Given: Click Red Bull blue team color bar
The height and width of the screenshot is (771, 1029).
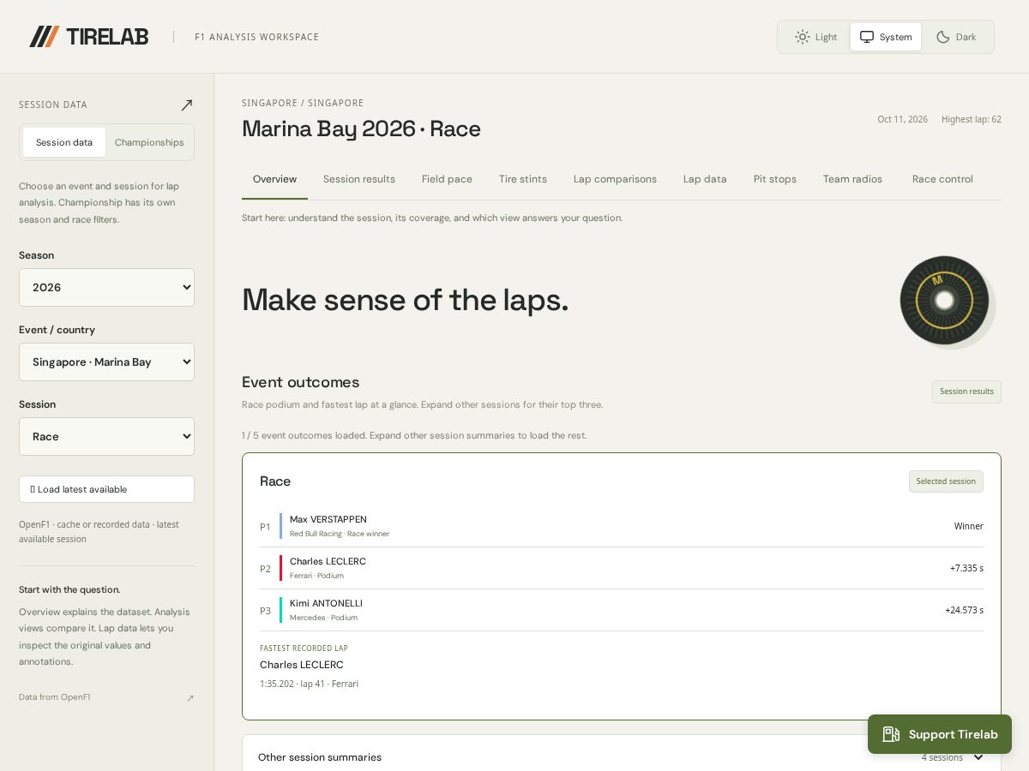Looking at the screenshot, I should point(280,526).
